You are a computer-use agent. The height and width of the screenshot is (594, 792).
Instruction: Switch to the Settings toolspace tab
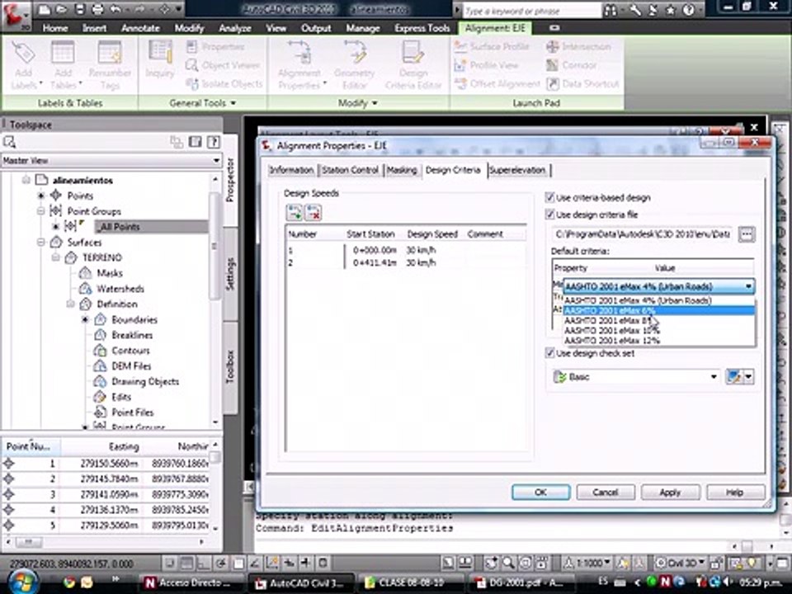click(x=230, y=274)
